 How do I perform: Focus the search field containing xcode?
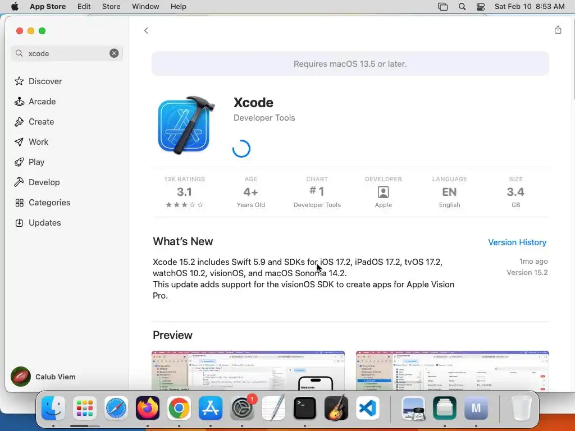pyautogui.click(x=67, y=53)
